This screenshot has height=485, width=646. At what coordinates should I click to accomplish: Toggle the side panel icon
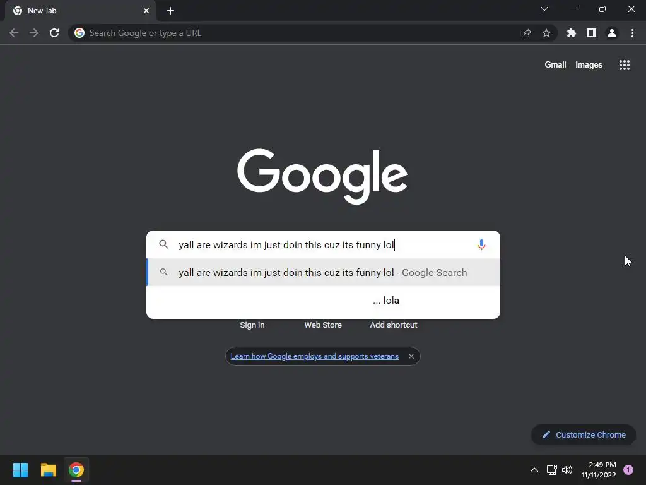pyautogui.click(x=592, y=33)
